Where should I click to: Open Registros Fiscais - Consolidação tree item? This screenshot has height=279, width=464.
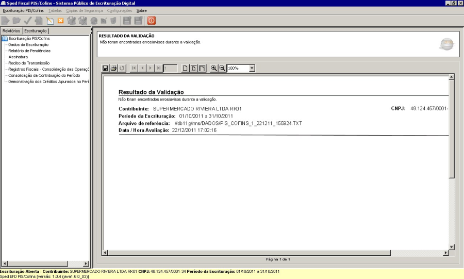point(48,69)
